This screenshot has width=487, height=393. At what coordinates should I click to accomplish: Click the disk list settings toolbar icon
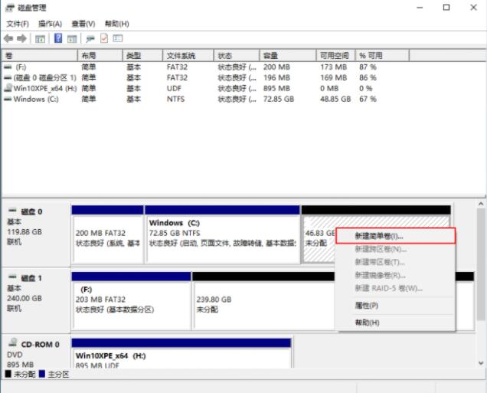(118, 38)
